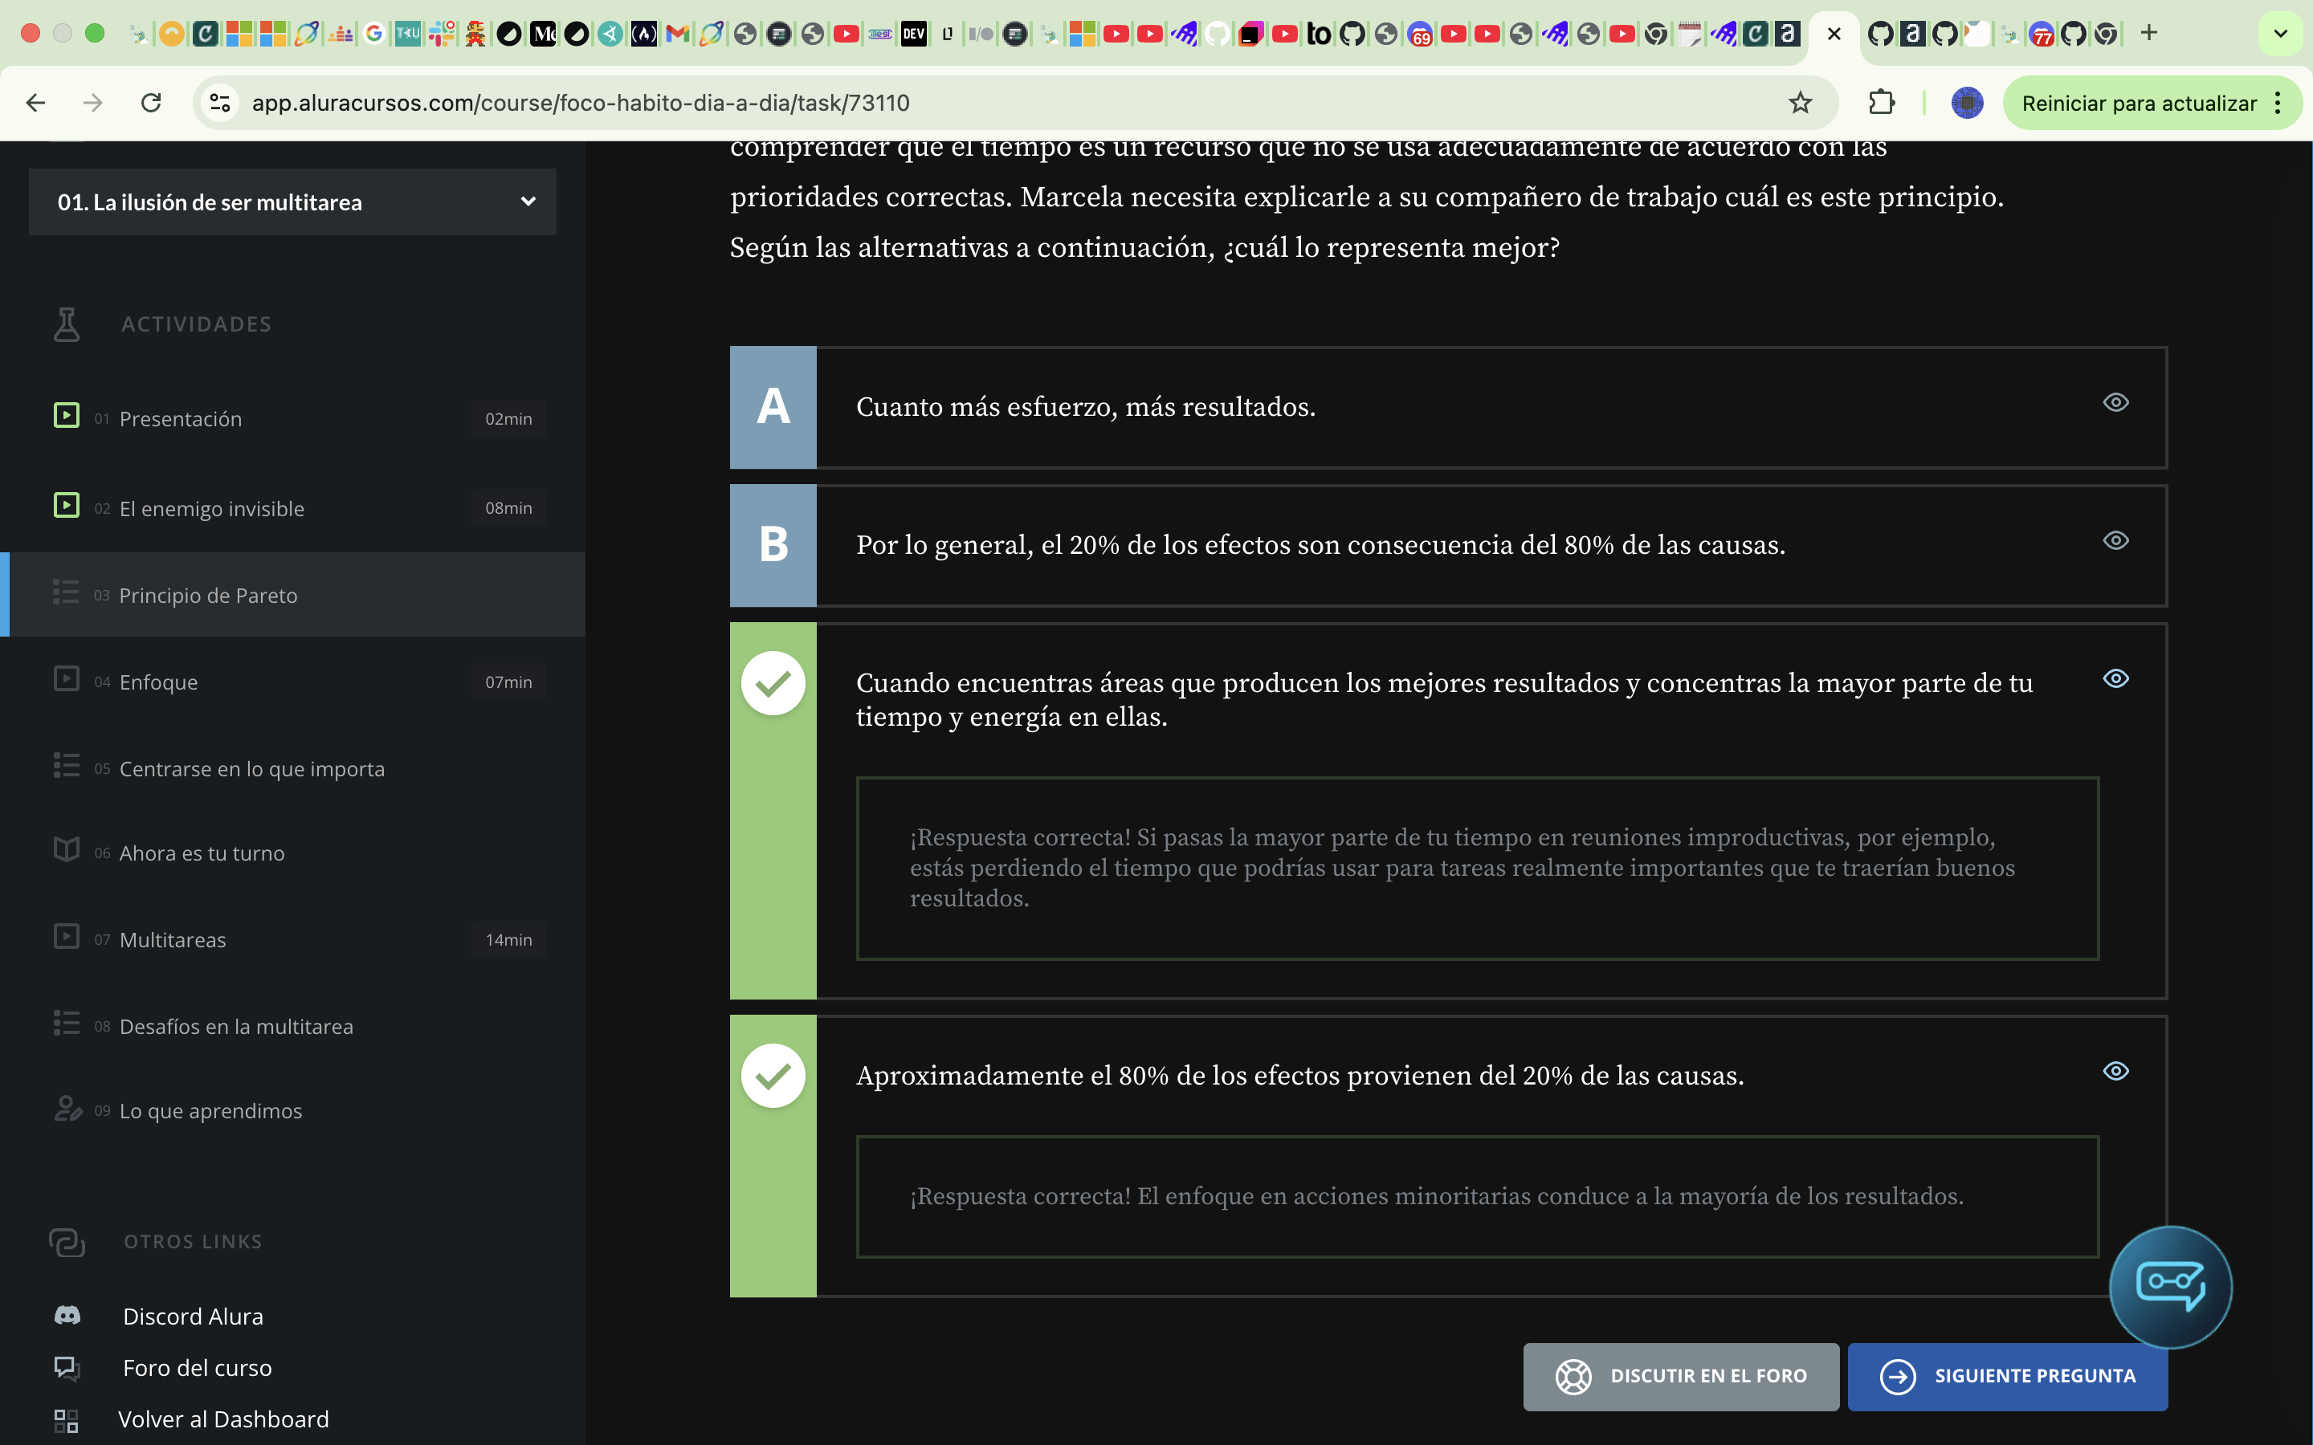This screenshot has height=1445, width=2313.
Task: Select the freeCodeCamp browser tab
Action: 644,35
